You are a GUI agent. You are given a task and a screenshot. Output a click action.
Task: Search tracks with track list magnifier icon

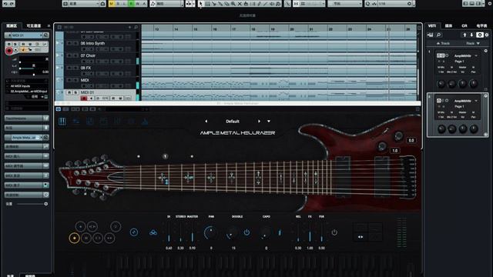coord(136,28)
